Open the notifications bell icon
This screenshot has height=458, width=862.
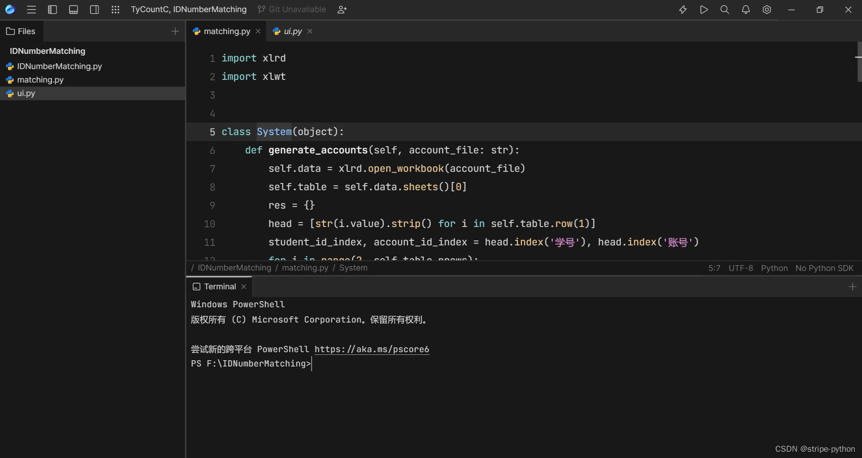click(746, 9)
